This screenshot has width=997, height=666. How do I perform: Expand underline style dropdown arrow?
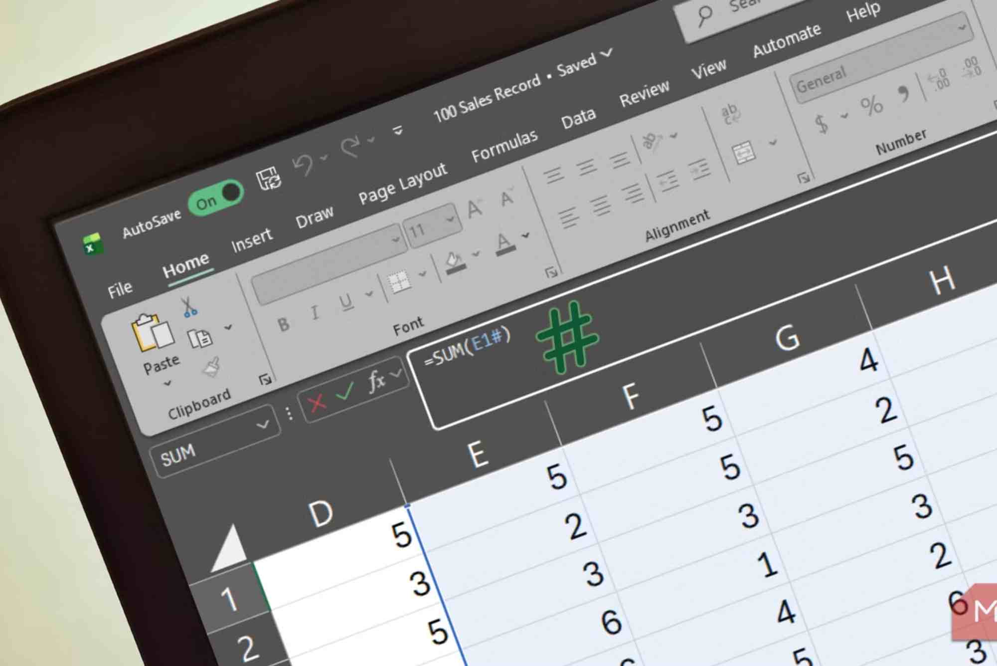tap(369, 294)
